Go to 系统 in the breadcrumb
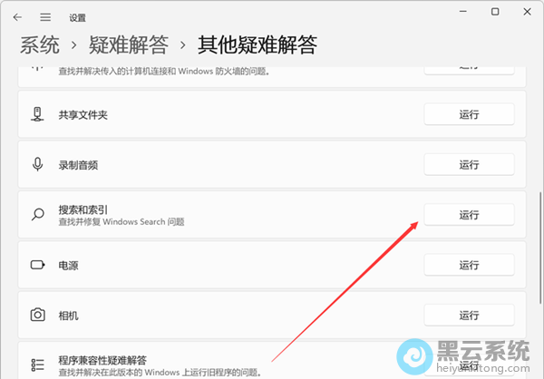Image resolution: width=544 pixels, height=379 pixels. click(x=40, y=45)
